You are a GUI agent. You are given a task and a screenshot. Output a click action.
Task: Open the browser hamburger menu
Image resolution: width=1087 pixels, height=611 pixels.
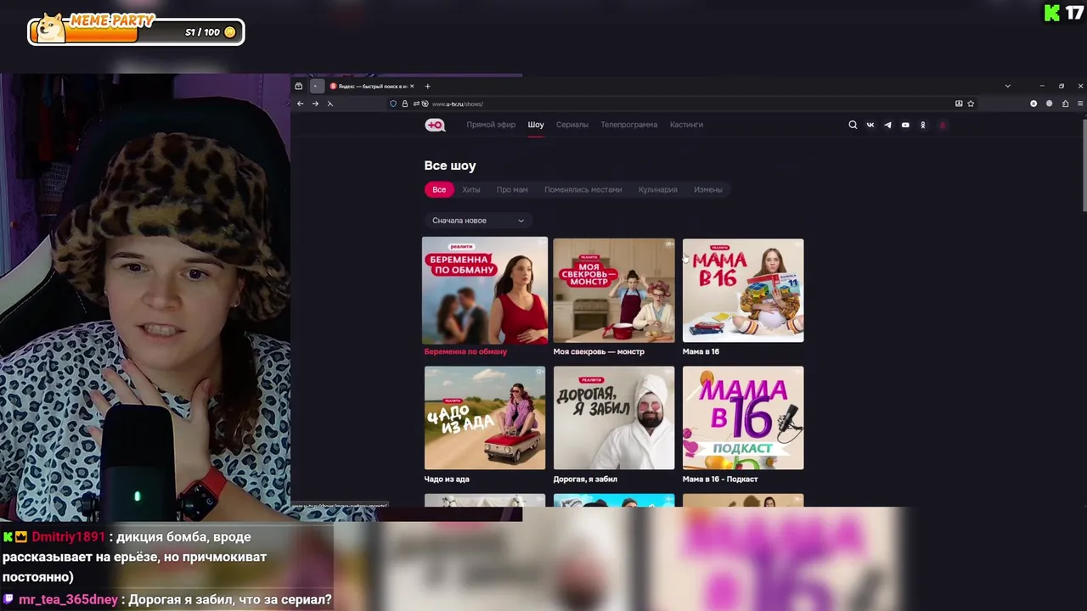[1080, 104]
